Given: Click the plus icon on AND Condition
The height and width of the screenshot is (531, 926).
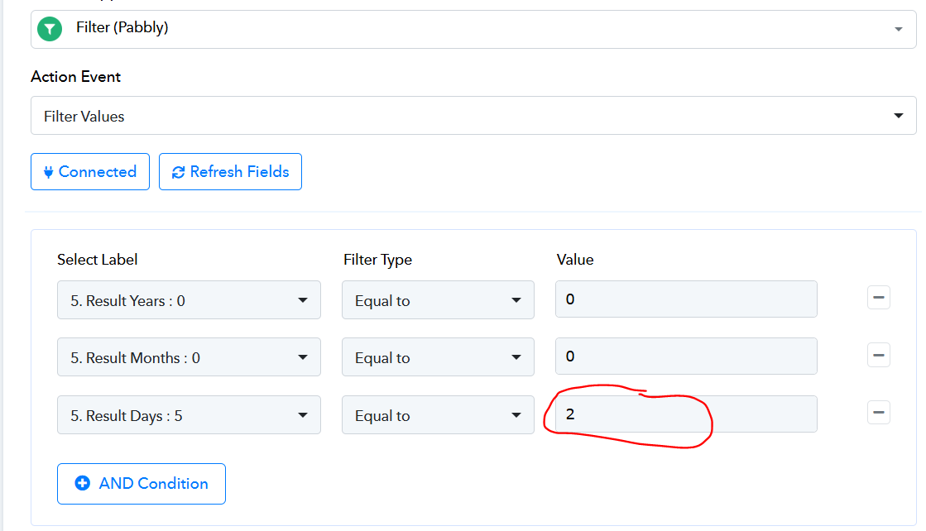Looking at the screenshot, I should [83, 483].
